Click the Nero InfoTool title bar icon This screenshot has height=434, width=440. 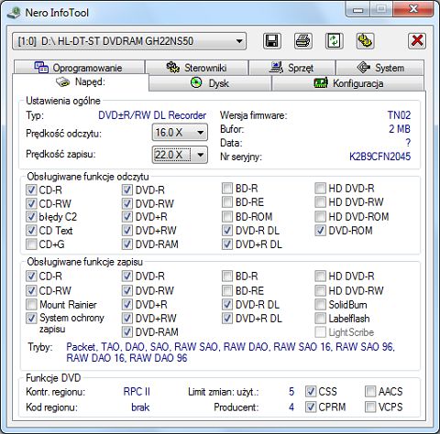[x=14, y=13]
